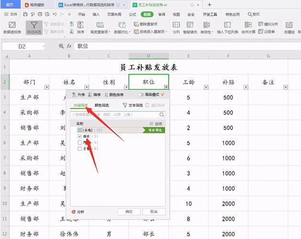
Task: Click the OK (确定) button in filter panel
Action: pyautogui.click(x=129, y=212)
